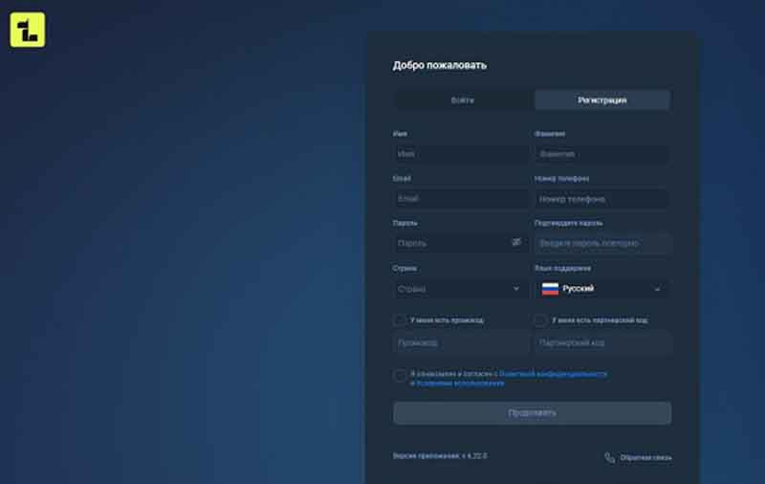Image resolution: width=765 pixels, height=484 pixels.
Task: Click the Russian flag icon
Action: click(550, 289)
